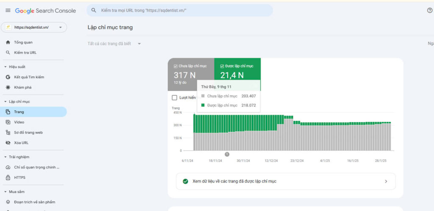Click the help question mark icon

429,11
